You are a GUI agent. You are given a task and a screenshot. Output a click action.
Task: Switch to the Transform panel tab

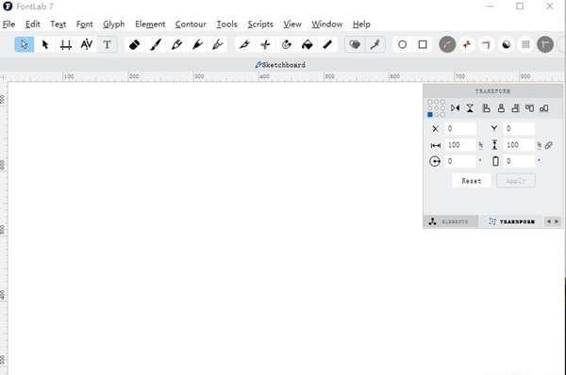(x=512, y=221)
